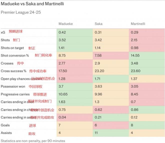Click Saka's open play chances 1.71
165x143 pixels.
pyautogui.click(x=97, y=79)
